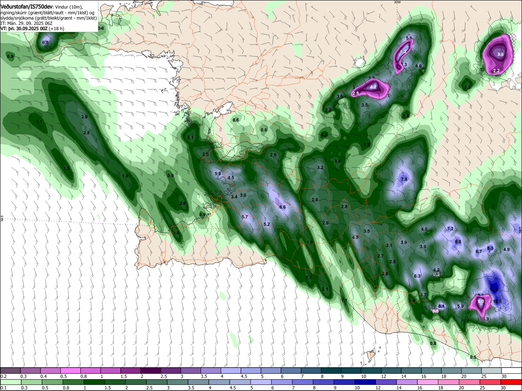The width and height of the screenshot is (522, 391).
Task: Click the 2.5 precipitation label
Action: (206, 154)
